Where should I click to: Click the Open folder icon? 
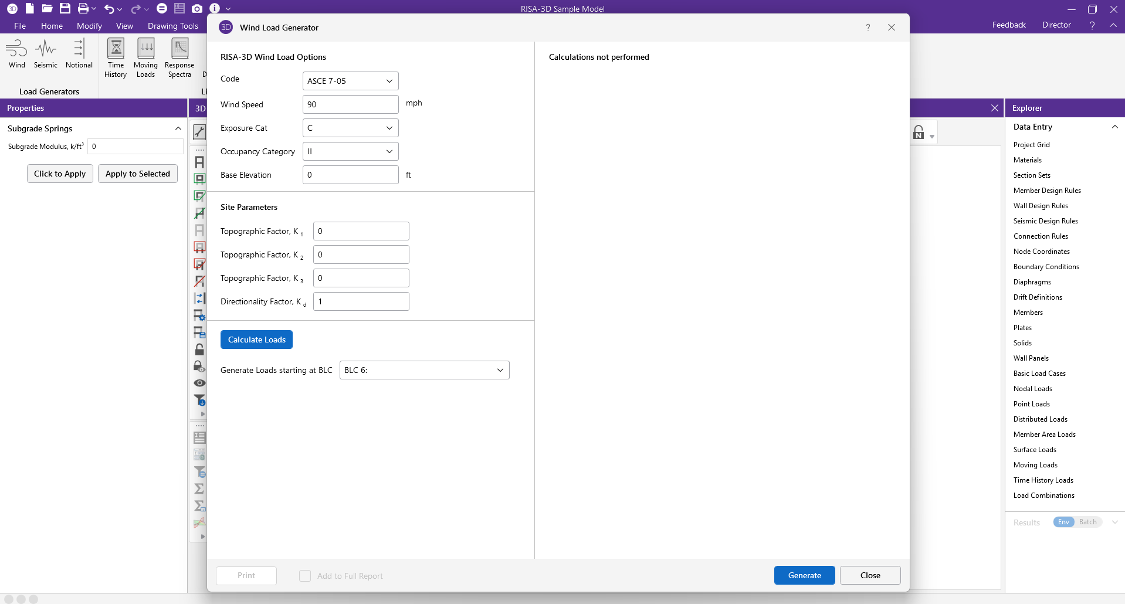click(x=48, y=8)
